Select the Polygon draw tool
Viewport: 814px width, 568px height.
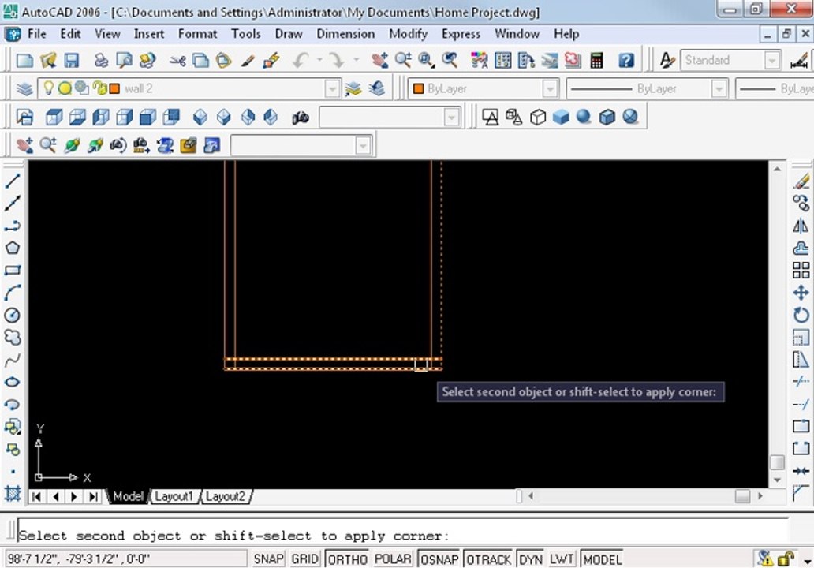point(13,248)
